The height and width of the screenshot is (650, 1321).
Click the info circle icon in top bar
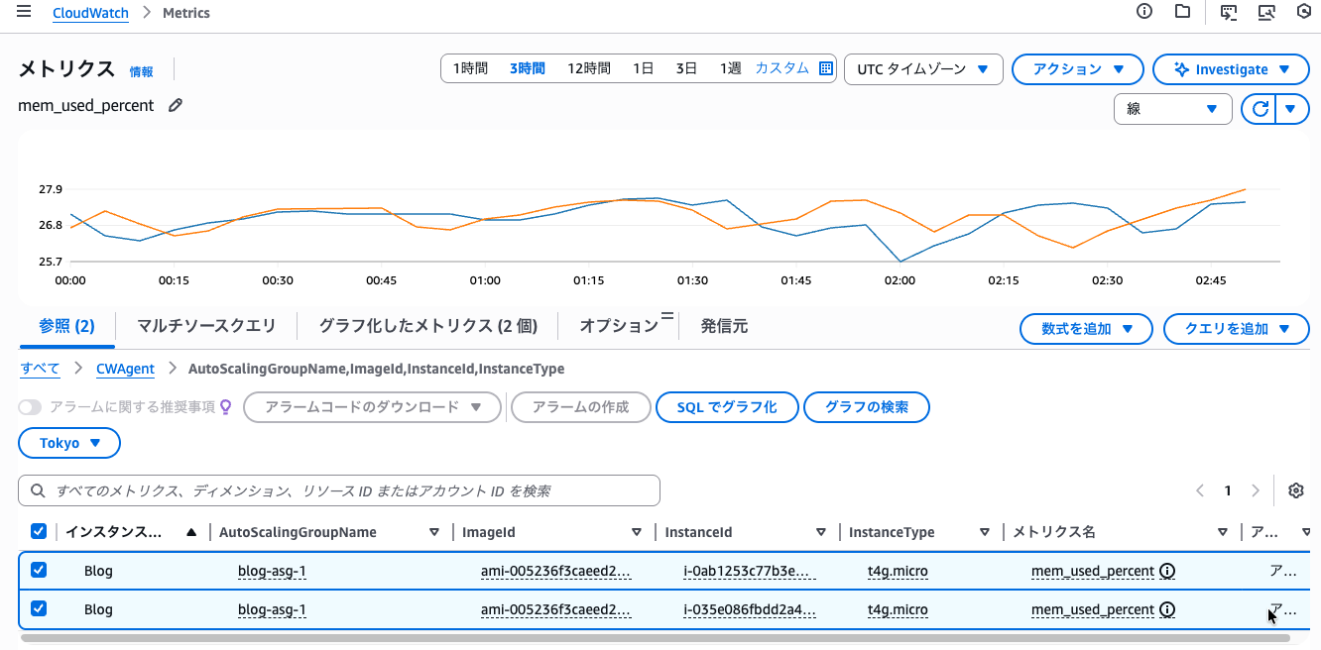tap(1144, 12)
